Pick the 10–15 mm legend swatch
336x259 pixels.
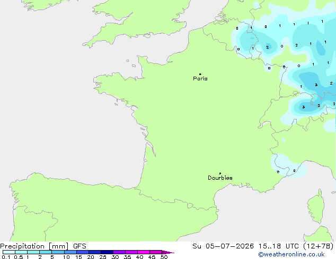pyautogui.click(x=70, y=252)
